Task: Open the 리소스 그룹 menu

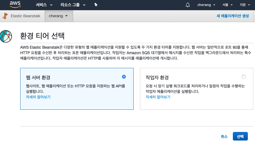Action: tap(73, 5)
